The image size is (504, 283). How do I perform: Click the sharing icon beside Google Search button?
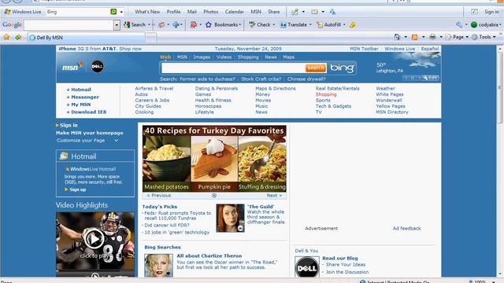pos(161,24)
